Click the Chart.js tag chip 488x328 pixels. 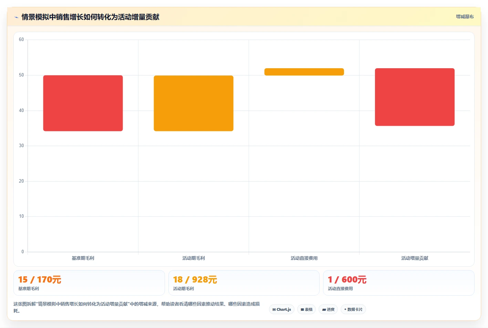282,309
